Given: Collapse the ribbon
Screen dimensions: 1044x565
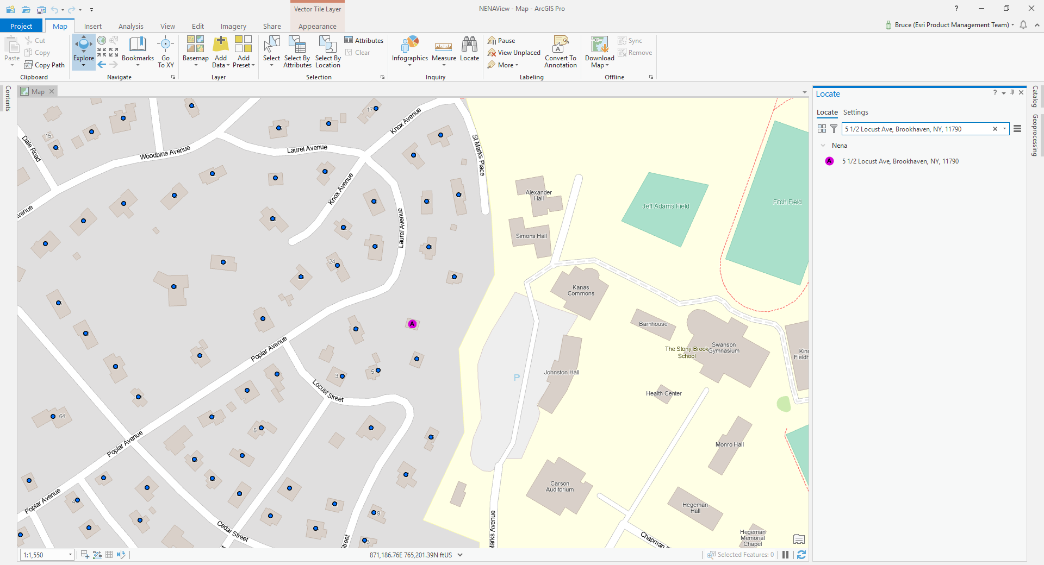Looking at the screenshot, I should click(1037, 25).
